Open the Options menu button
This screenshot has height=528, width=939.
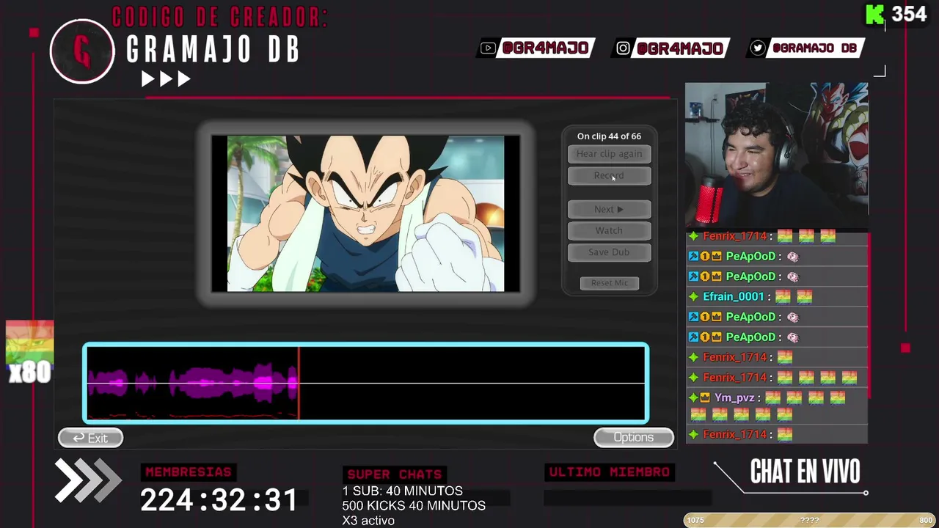(x=634, y=437)
